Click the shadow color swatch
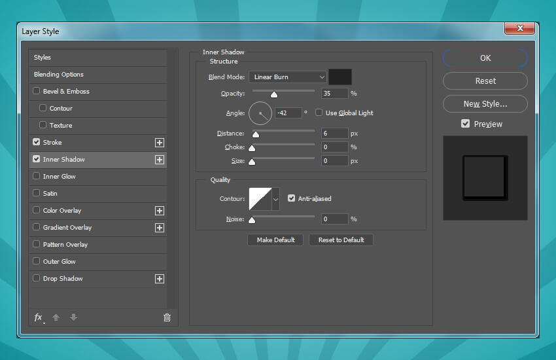556x360 pixels. pos(339,77)
